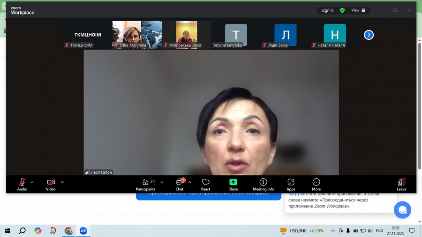Screen dimensions: 422x237
Task: Expand the Participants options chevron
Action: tap(162, 182)
